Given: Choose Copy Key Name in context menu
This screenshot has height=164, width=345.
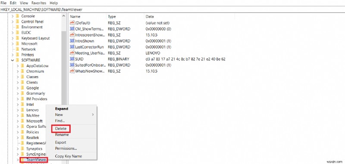Looking at the screenshot, I should click(69, 156).
